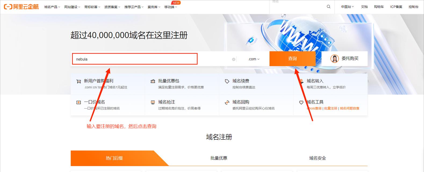Click the domain name input containing nebula
The width and height of the screenshot is (424, 172).
135,59
